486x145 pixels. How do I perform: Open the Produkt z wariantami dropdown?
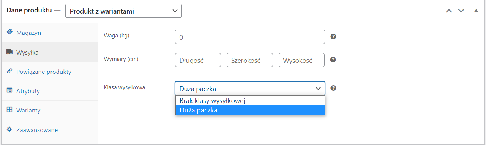[x=123, y=11]
